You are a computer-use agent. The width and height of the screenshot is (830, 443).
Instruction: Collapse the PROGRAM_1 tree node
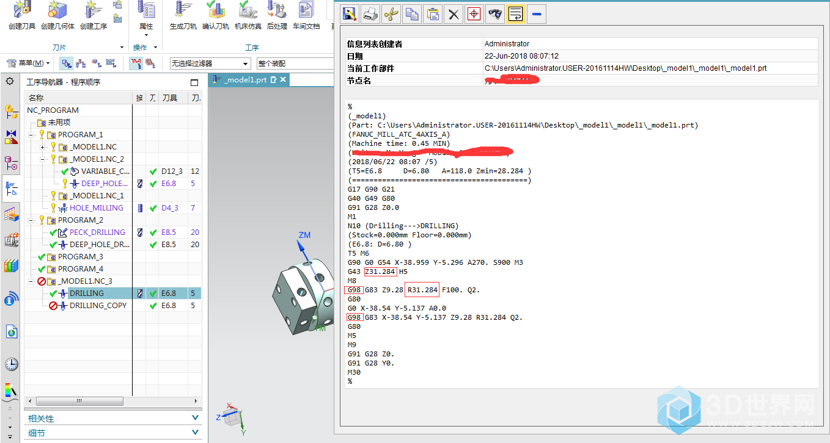click(x=31, y=135)
